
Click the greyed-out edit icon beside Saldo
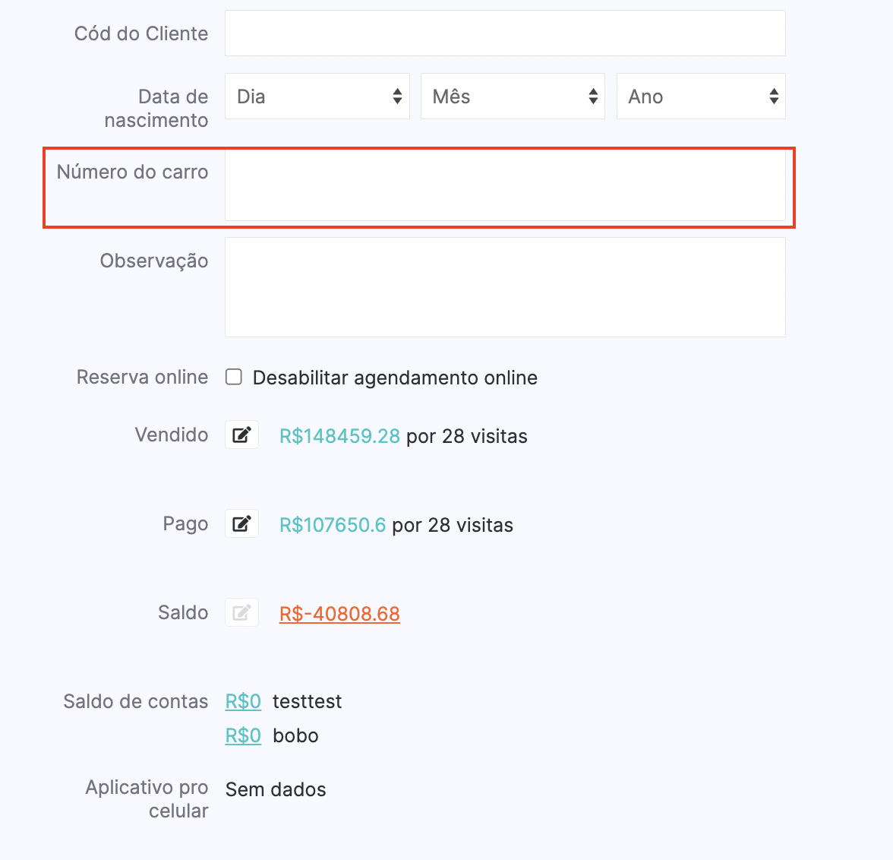(x=241, y=612)
